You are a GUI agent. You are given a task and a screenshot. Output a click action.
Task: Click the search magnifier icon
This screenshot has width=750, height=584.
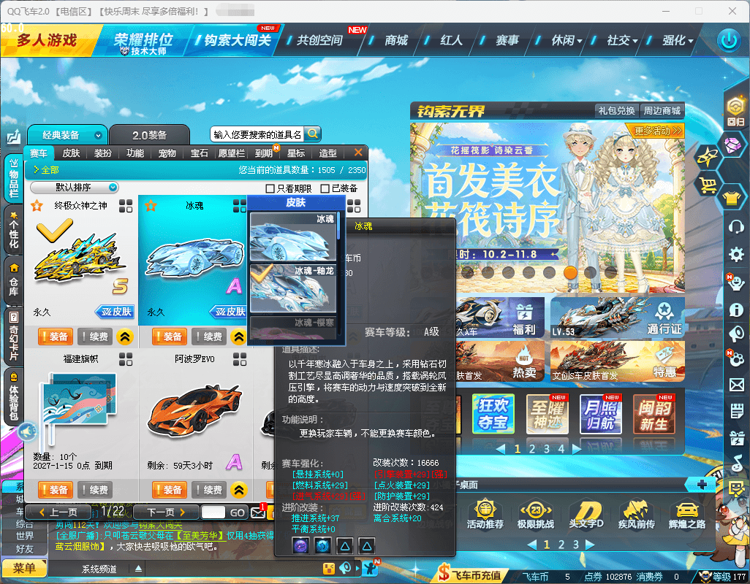pos(313,134)
